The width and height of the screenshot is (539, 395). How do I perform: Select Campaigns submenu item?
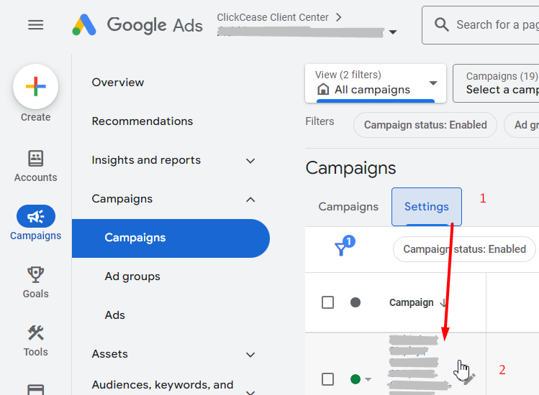(x=171, y=238)
